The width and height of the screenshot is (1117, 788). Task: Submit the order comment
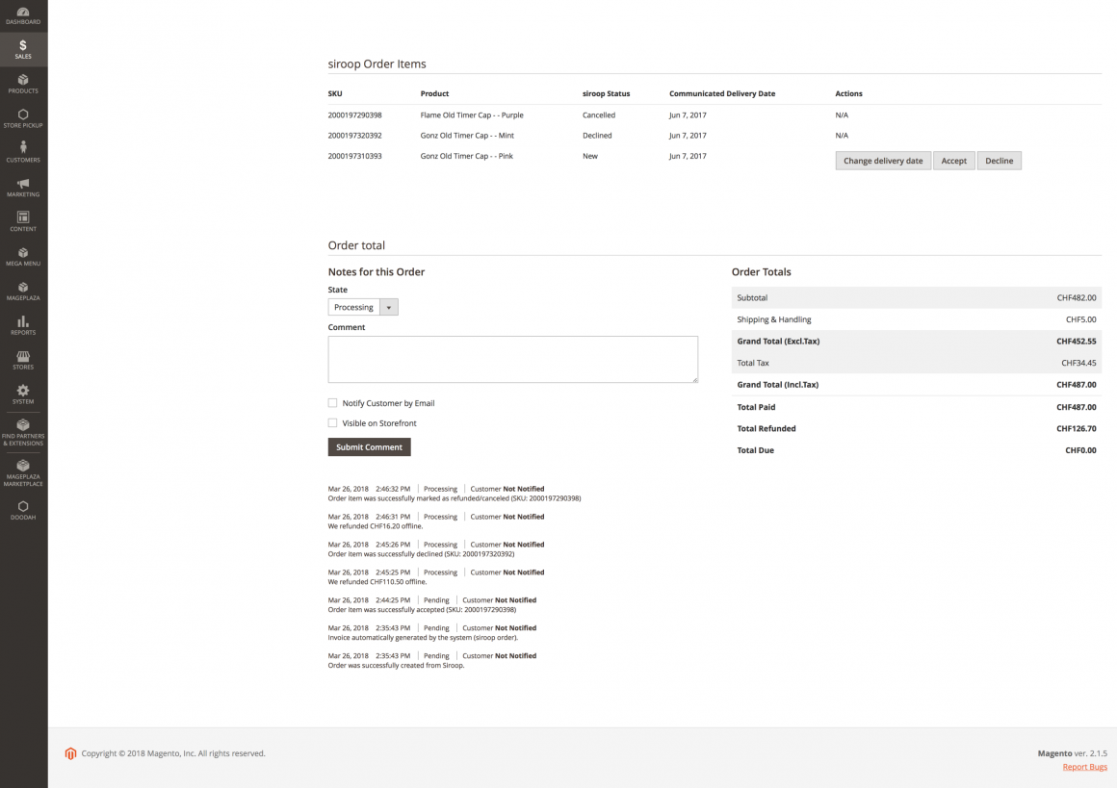pyautogui.click(x=369, y=447)
